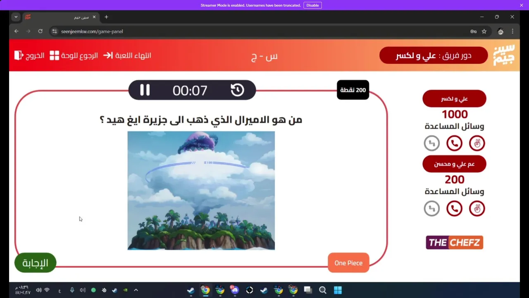
Task: Open the Windows Start menu
Action: 338,290
